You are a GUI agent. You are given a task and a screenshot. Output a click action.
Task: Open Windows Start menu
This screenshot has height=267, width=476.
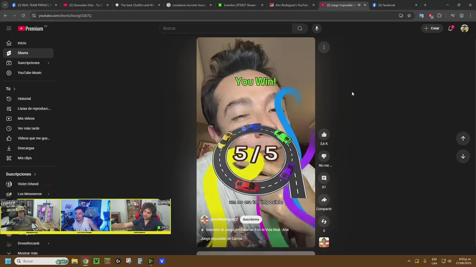pos(8,261)
